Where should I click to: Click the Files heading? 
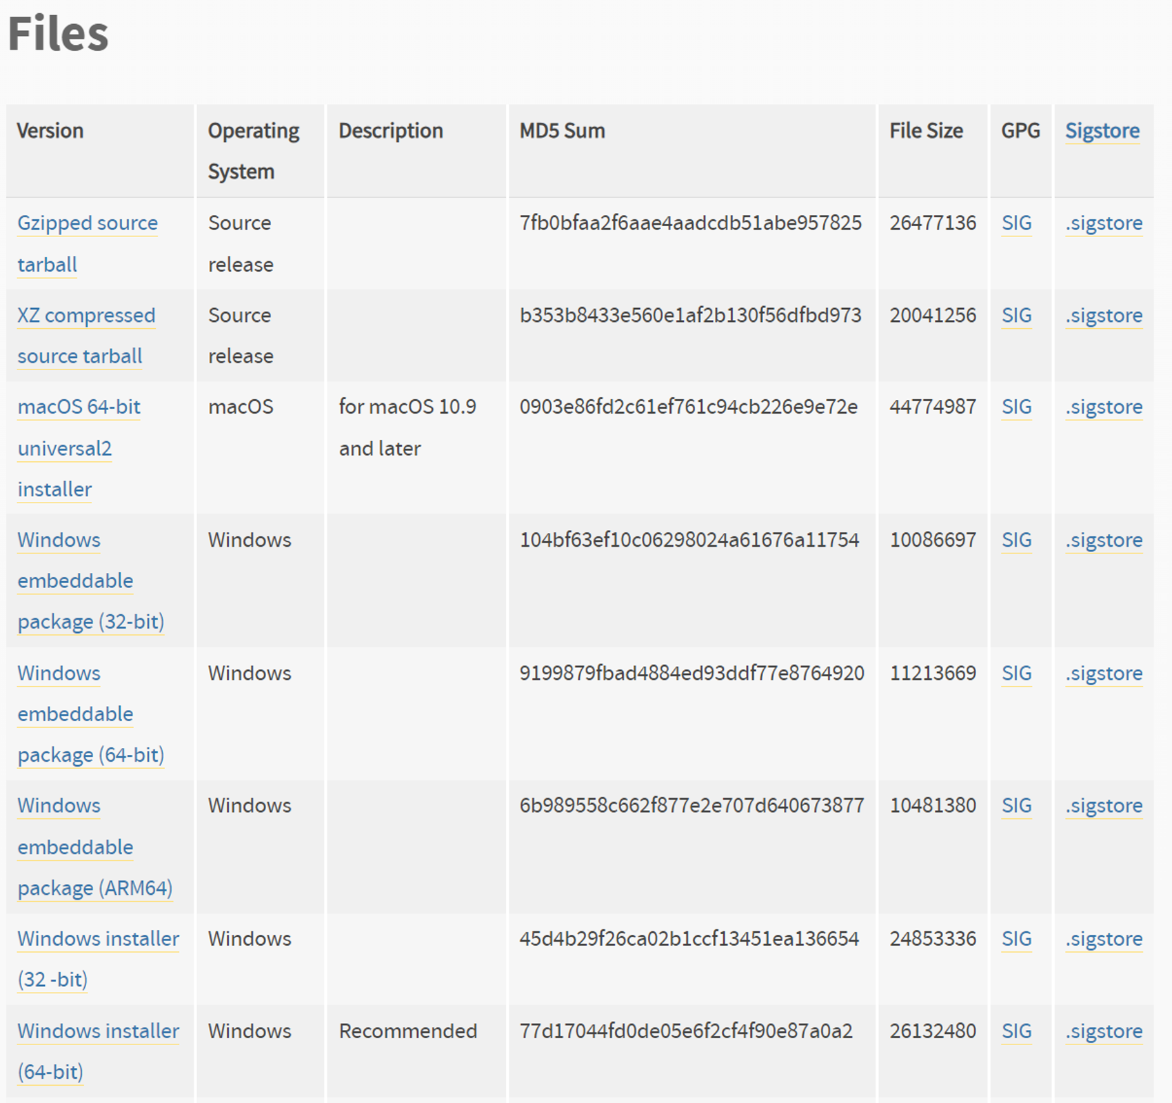58,33
